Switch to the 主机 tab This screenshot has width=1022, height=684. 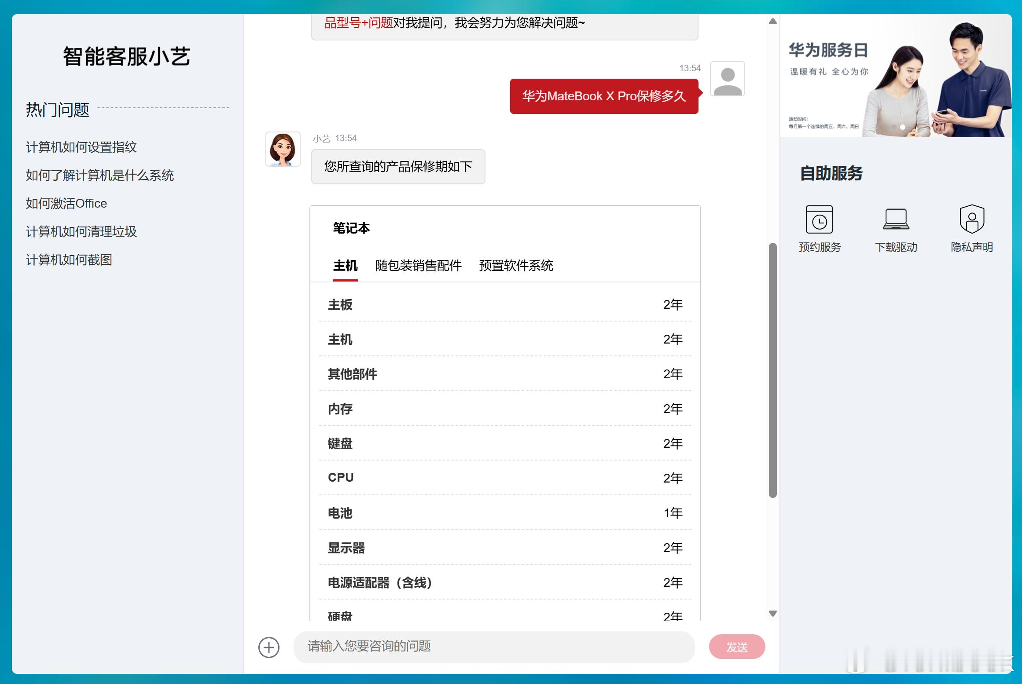pos(345,266)
